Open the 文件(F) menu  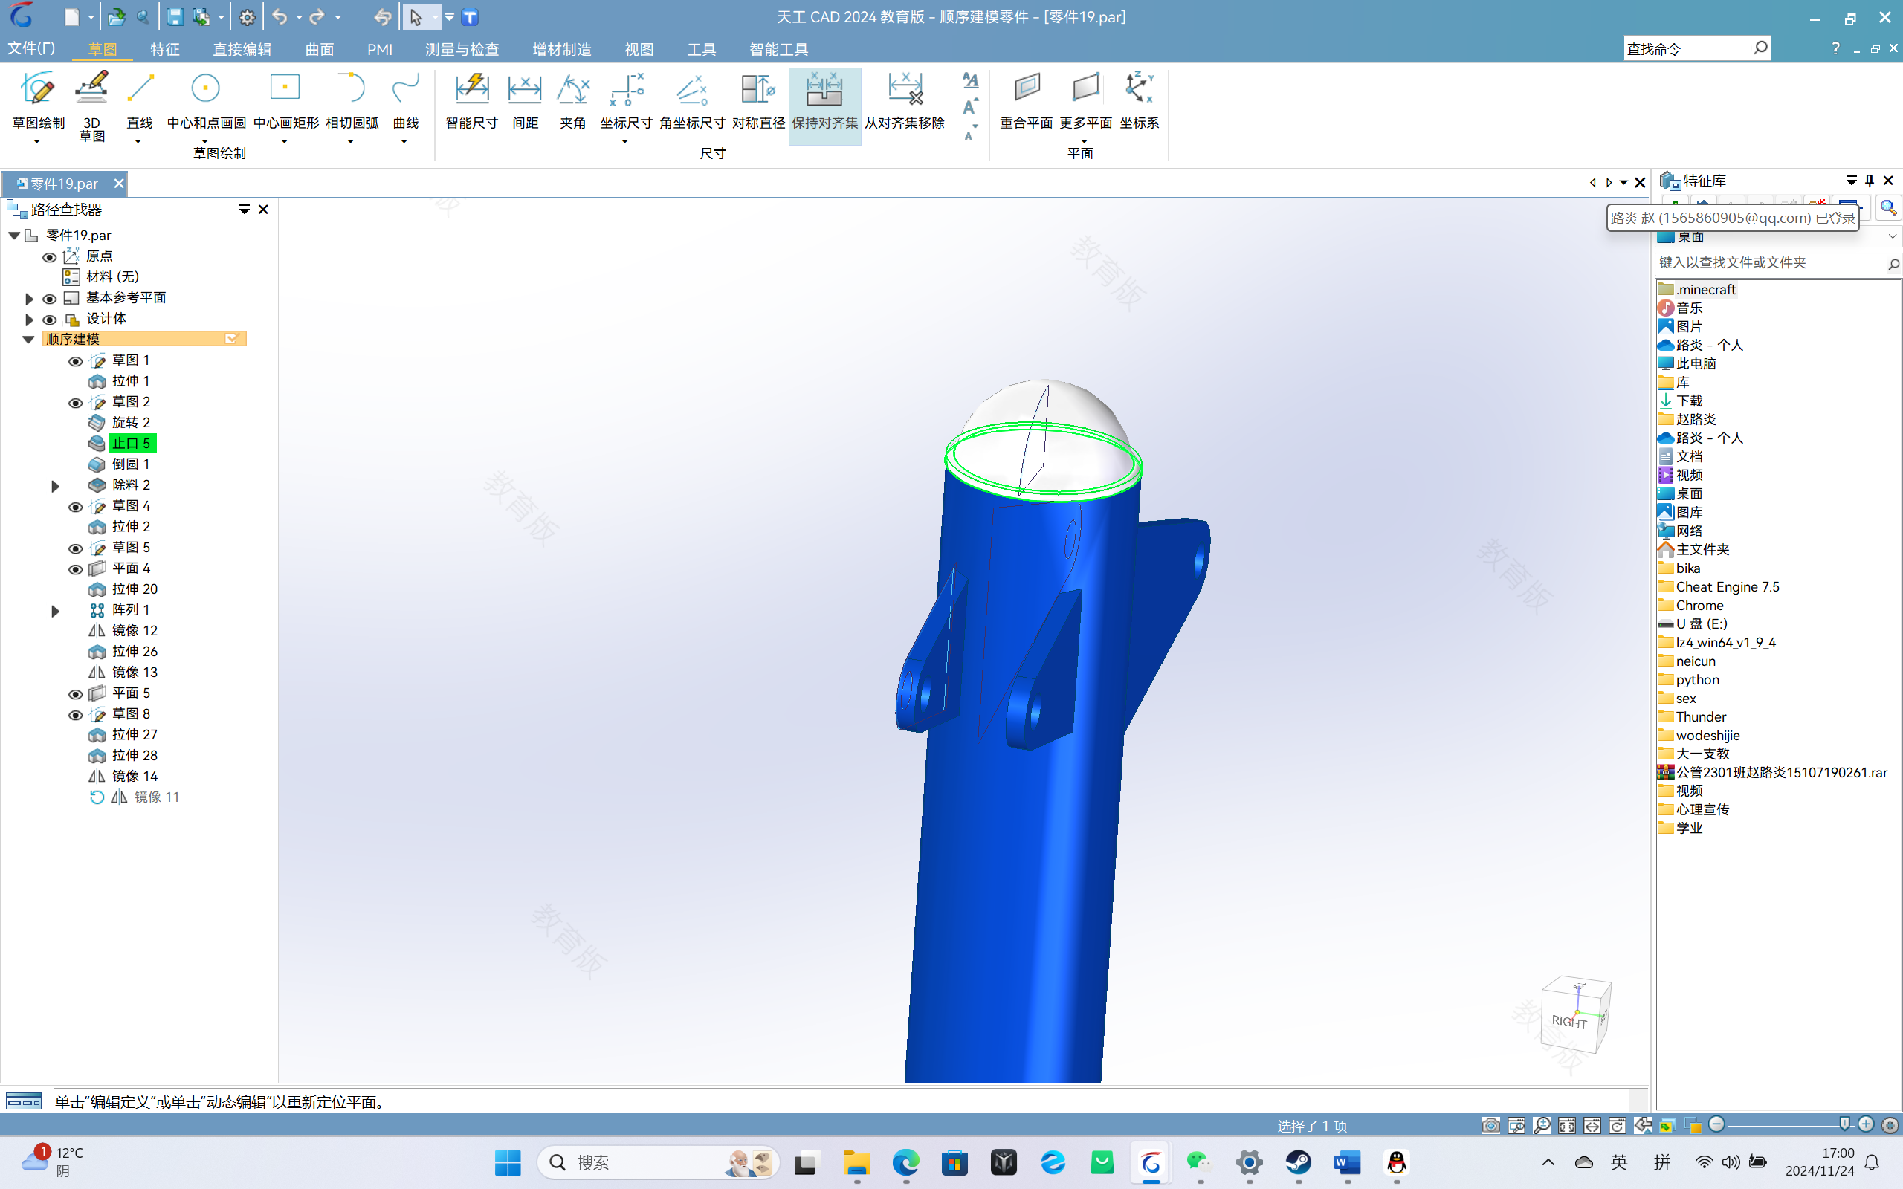coord(31,48)
